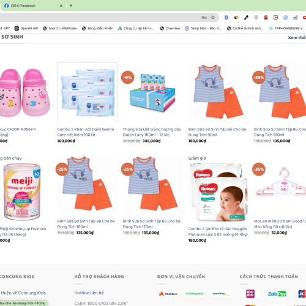
Task: Open Móc áo mỏng trẻ em product title
Action: (280, 224)
